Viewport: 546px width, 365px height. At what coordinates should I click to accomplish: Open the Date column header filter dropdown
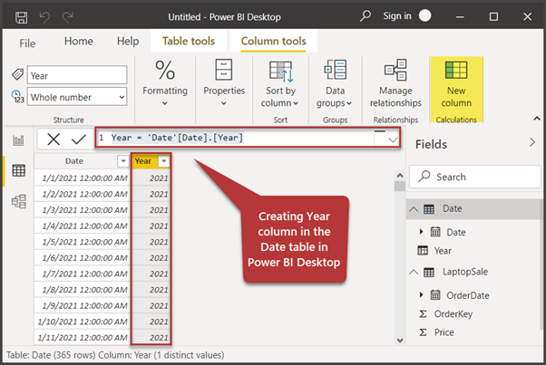123,161
